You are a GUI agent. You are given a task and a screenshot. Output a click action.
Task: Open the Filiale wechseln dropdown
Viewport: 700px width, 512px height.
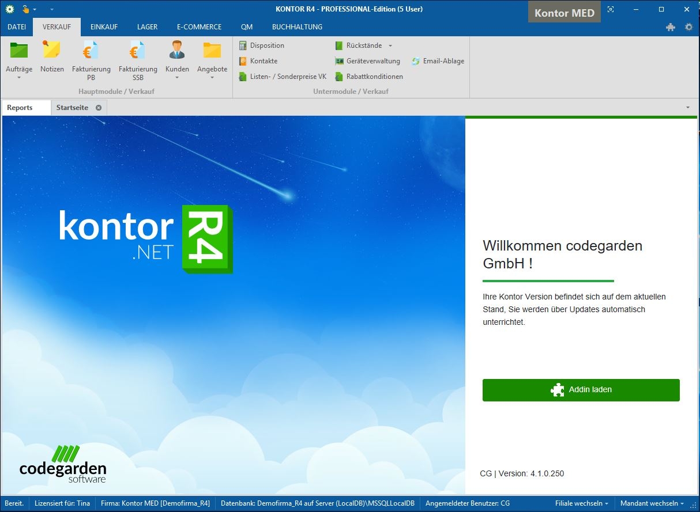pyautogui.click(x=582, y=503)
